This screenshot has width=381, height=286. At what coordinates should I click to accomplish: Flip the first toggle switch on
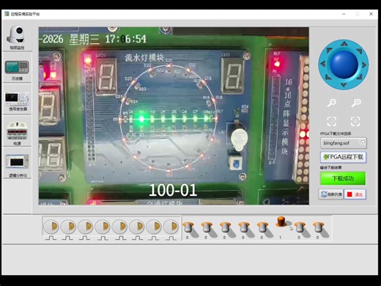(x=188, y=227)
